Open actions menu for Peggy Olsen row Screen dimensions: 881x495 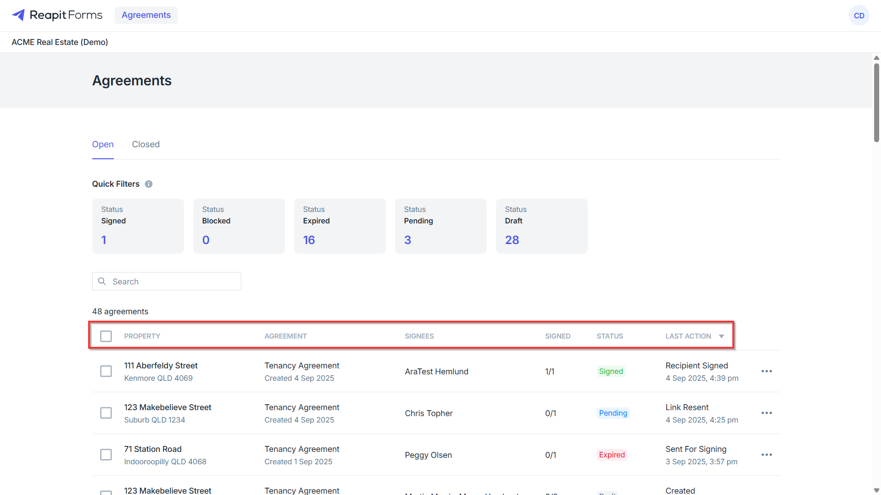click(767, 455)
